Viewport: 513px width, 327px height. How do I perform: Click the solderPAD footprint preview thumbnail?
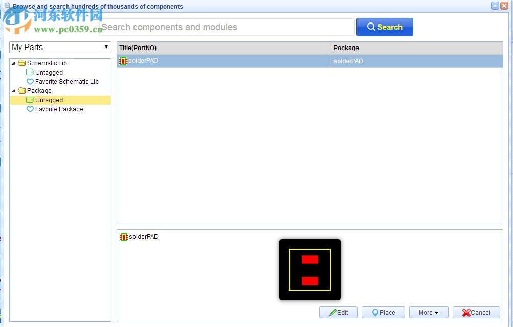pyautogui.click(x=310, y=270)
